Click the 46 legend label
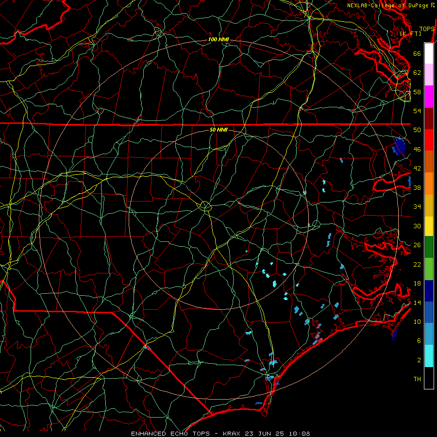This screenshot has height=437, width=437. point(417,150)
